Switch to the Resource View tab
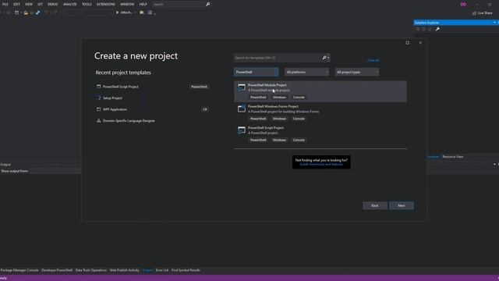The width and height of the screenshot is (499, 281). pyautogui.click(x=453, y=157)
